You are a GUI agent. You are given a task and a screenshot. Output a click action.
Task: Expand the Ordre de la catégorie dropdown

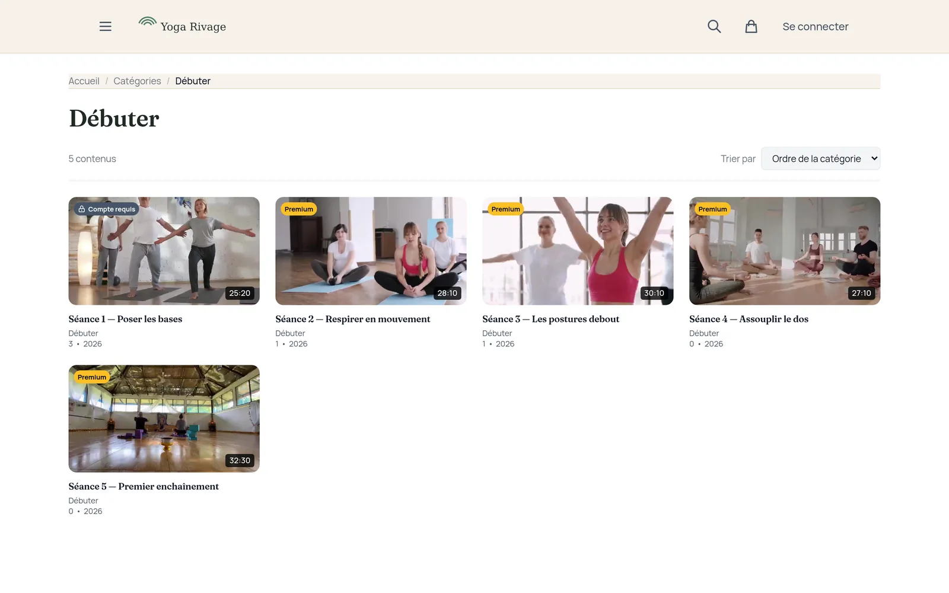click(x=821, y=158)
